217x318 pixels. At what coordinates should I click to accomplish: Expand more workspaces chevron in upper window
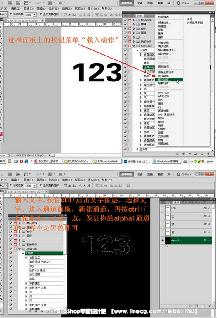169,3
